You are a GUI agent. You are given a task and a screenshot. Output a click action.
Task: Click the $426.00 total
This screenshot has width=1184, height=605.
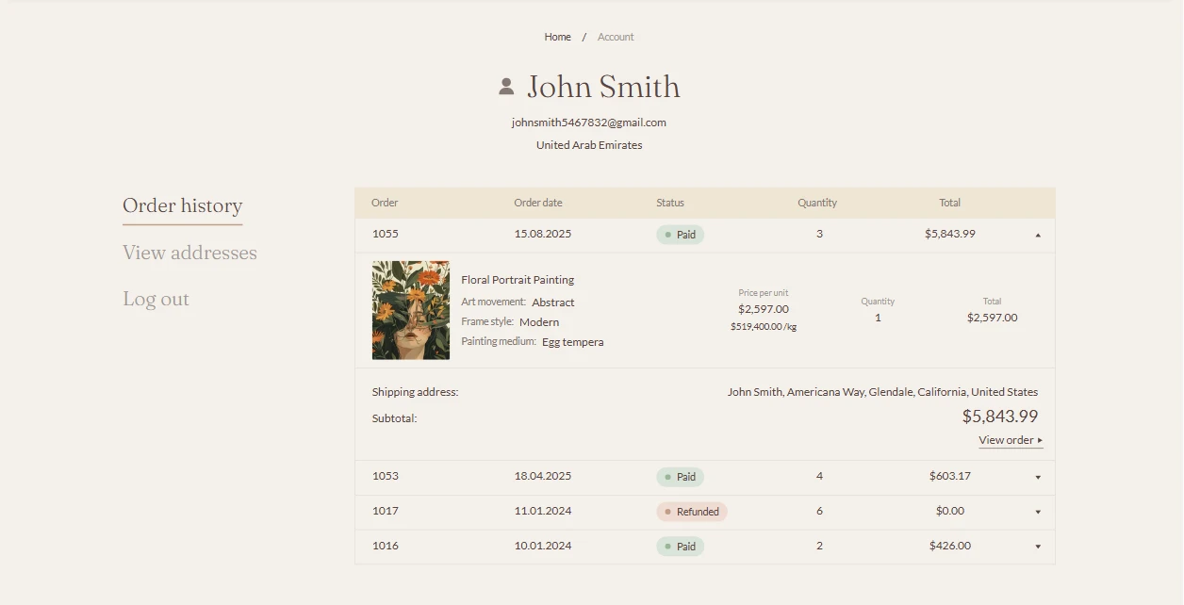point(950,546)
